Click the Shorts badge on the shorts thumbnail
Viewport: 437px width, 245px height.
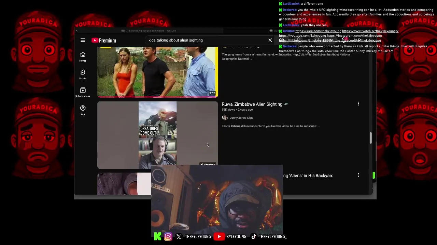(208, 164)
